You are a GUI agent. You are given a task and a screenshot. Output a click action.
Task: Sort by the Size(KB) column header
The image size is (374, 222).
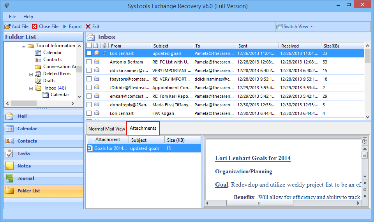point(342,46)
